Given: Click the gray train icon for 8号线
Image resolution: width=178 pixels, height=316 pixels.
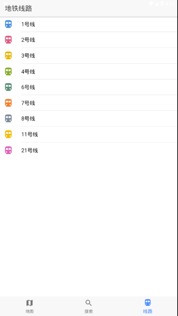Looking at the screenshot, I should coord(8,118).
